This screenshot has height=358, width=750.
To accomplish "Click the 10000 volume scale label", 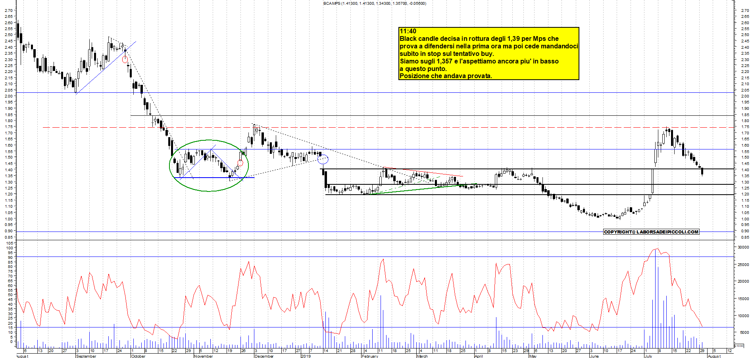I will tap(743, 316).
